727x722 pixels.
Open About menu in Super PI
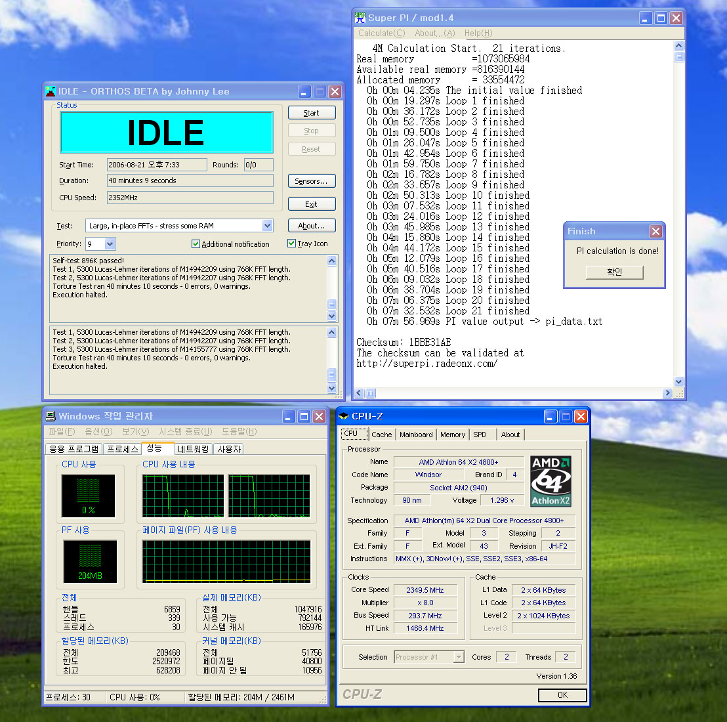click(434, 33)
